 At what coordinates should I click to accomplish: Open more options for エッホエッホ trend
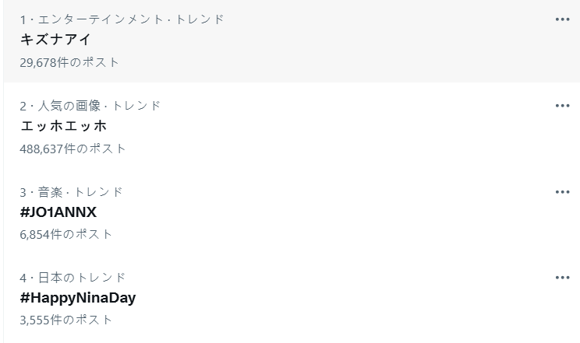pyautogui.click(x=563, y=106)
